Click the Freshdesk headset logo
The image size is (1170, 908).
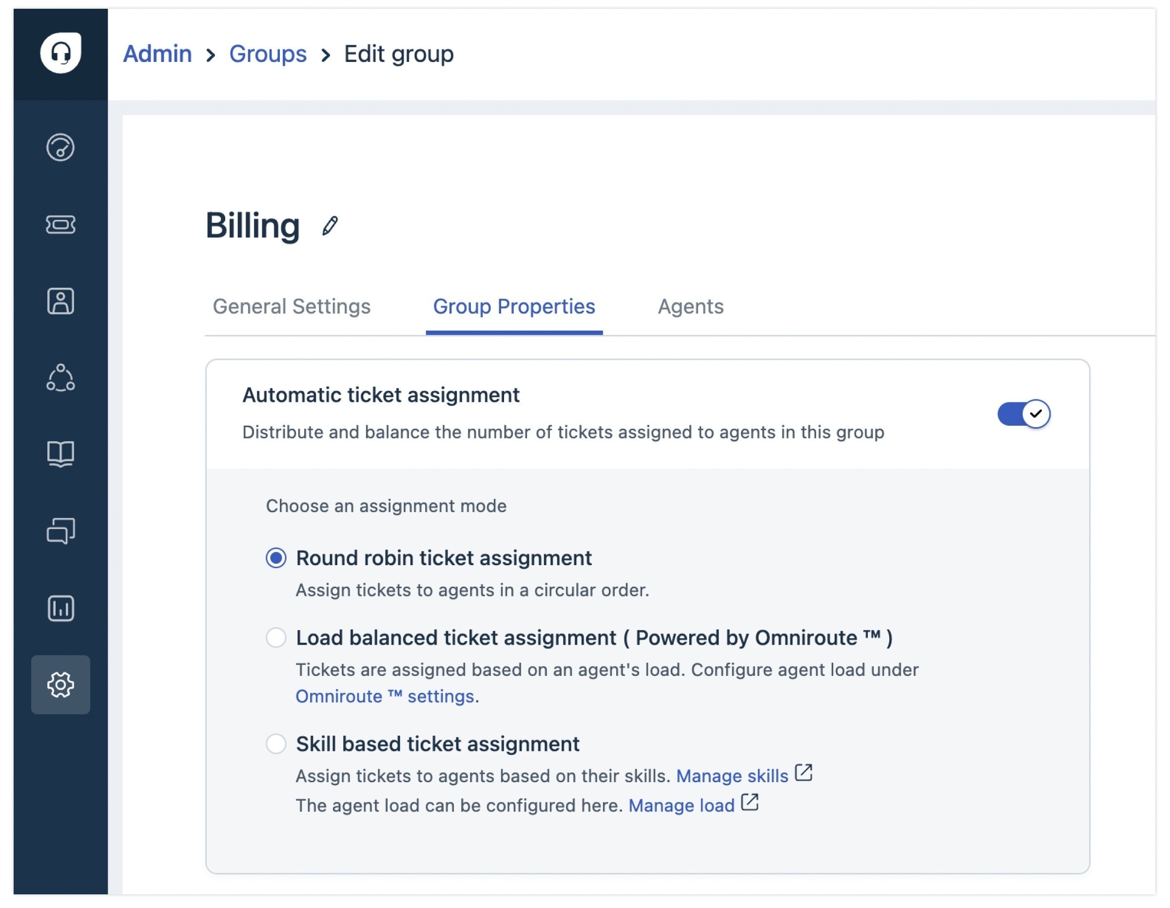pos(60,53)
